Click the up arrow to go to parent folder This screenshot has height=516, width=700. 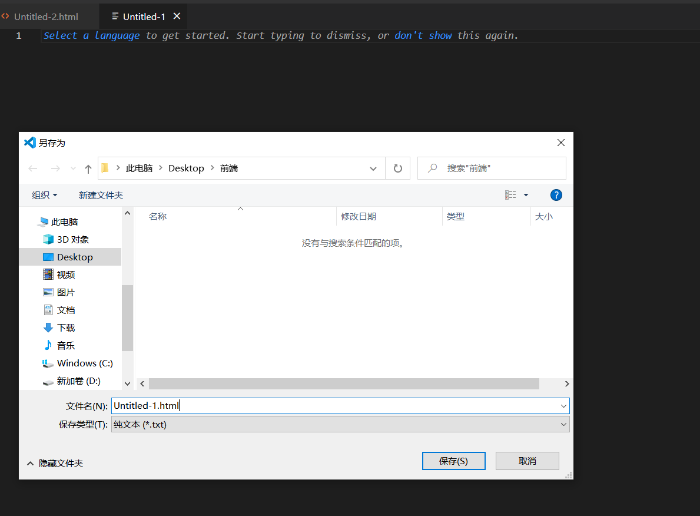(87, 168)
